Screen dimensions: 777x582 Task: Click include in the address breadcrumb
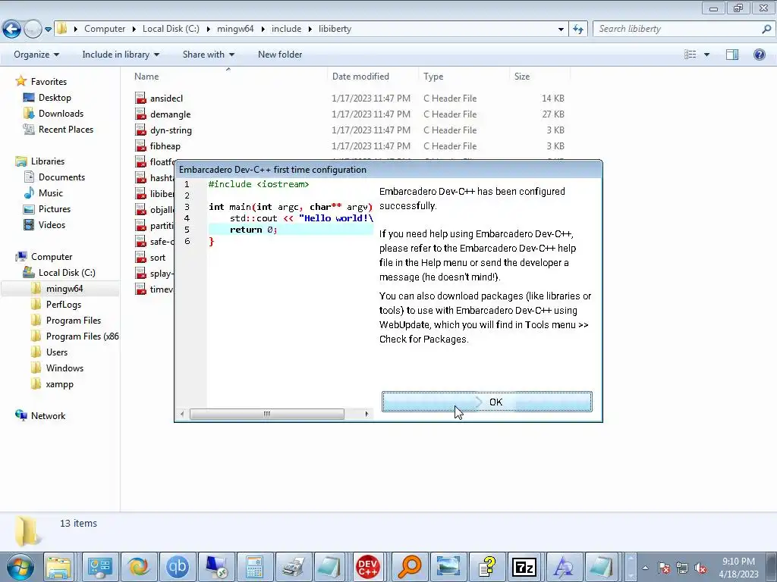click(286, 29)
